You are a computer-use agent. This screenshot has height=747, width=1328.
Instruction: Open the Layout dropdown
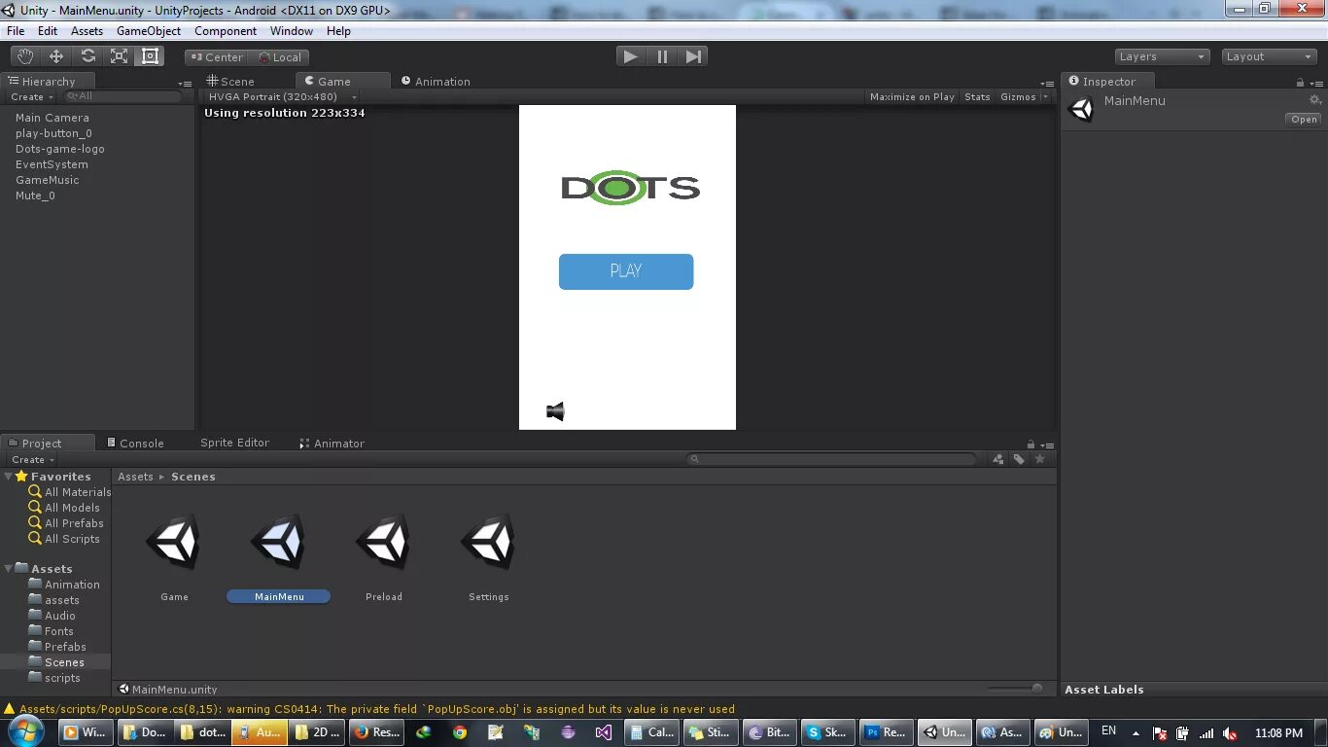click(1269, 56)
